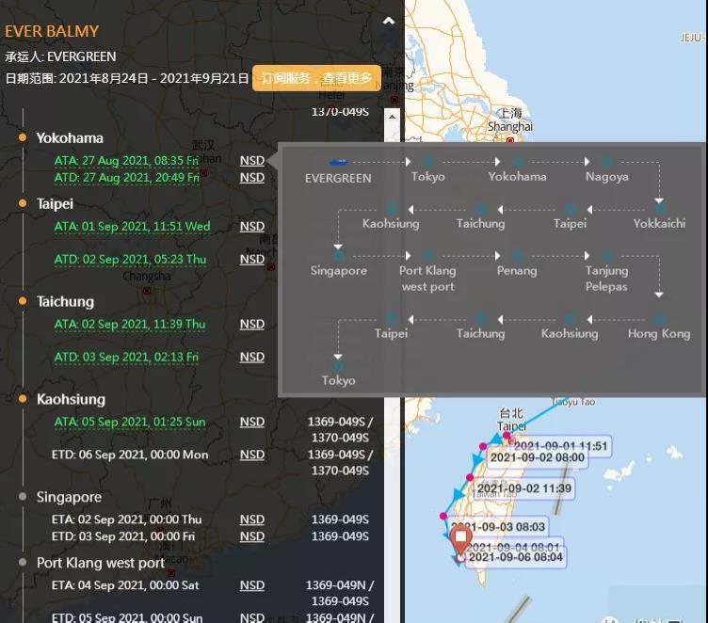Click map label 2021-09-01 11:51

tap(560, 446)
